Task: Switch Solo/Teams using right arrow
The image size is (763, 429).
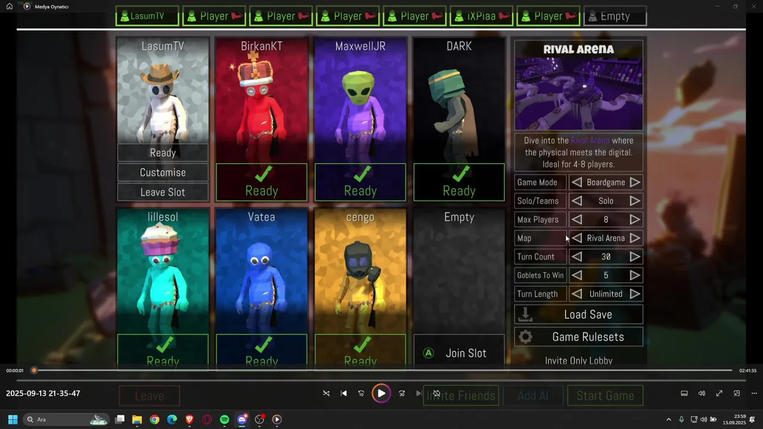Action: click(x=635, y=201)
